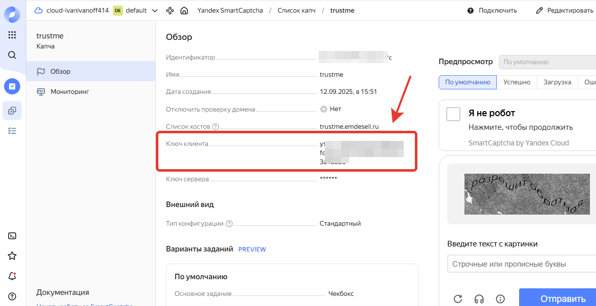Switch to the 'Успешно' preview tab
This screenshot has width=596, height=306.
tap(517, 82)
